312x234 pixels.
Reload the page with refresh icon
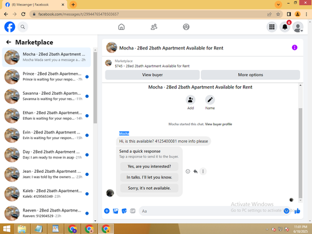click(x=23, y=14)
